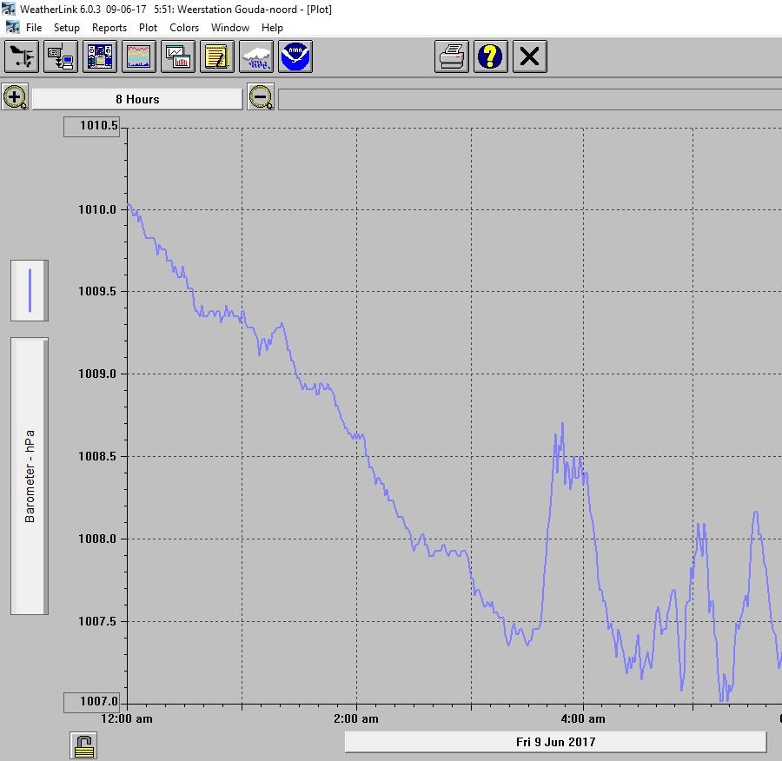
Task: Zoom in with the plus magnifier
Action: click(15, 96)
